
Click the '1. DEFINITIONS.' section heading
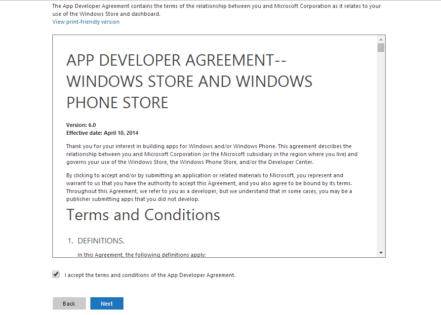[x=96, y=241]
